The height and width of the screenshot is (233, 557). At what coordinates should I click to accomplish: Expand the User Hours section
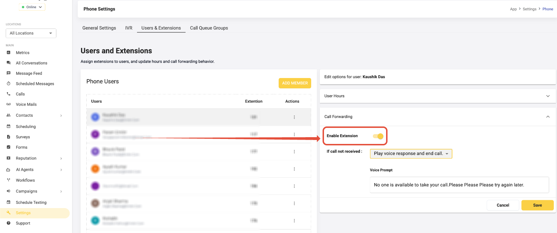pyautogui.click(x=548, y=96)
